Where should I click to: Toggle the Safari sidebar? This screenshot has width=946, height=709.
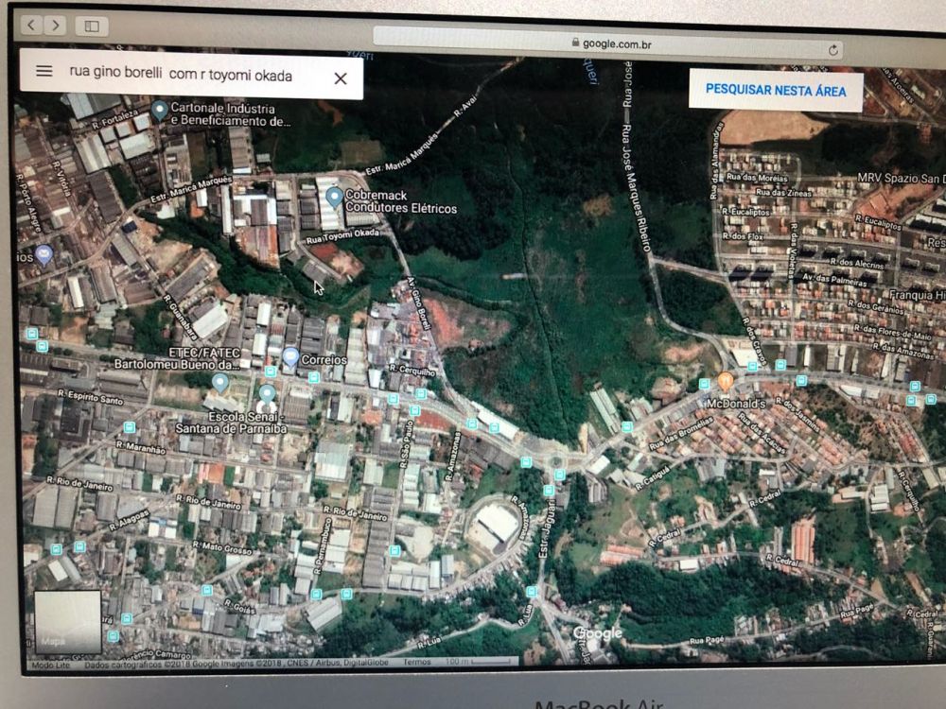click(x=92, y=26)
